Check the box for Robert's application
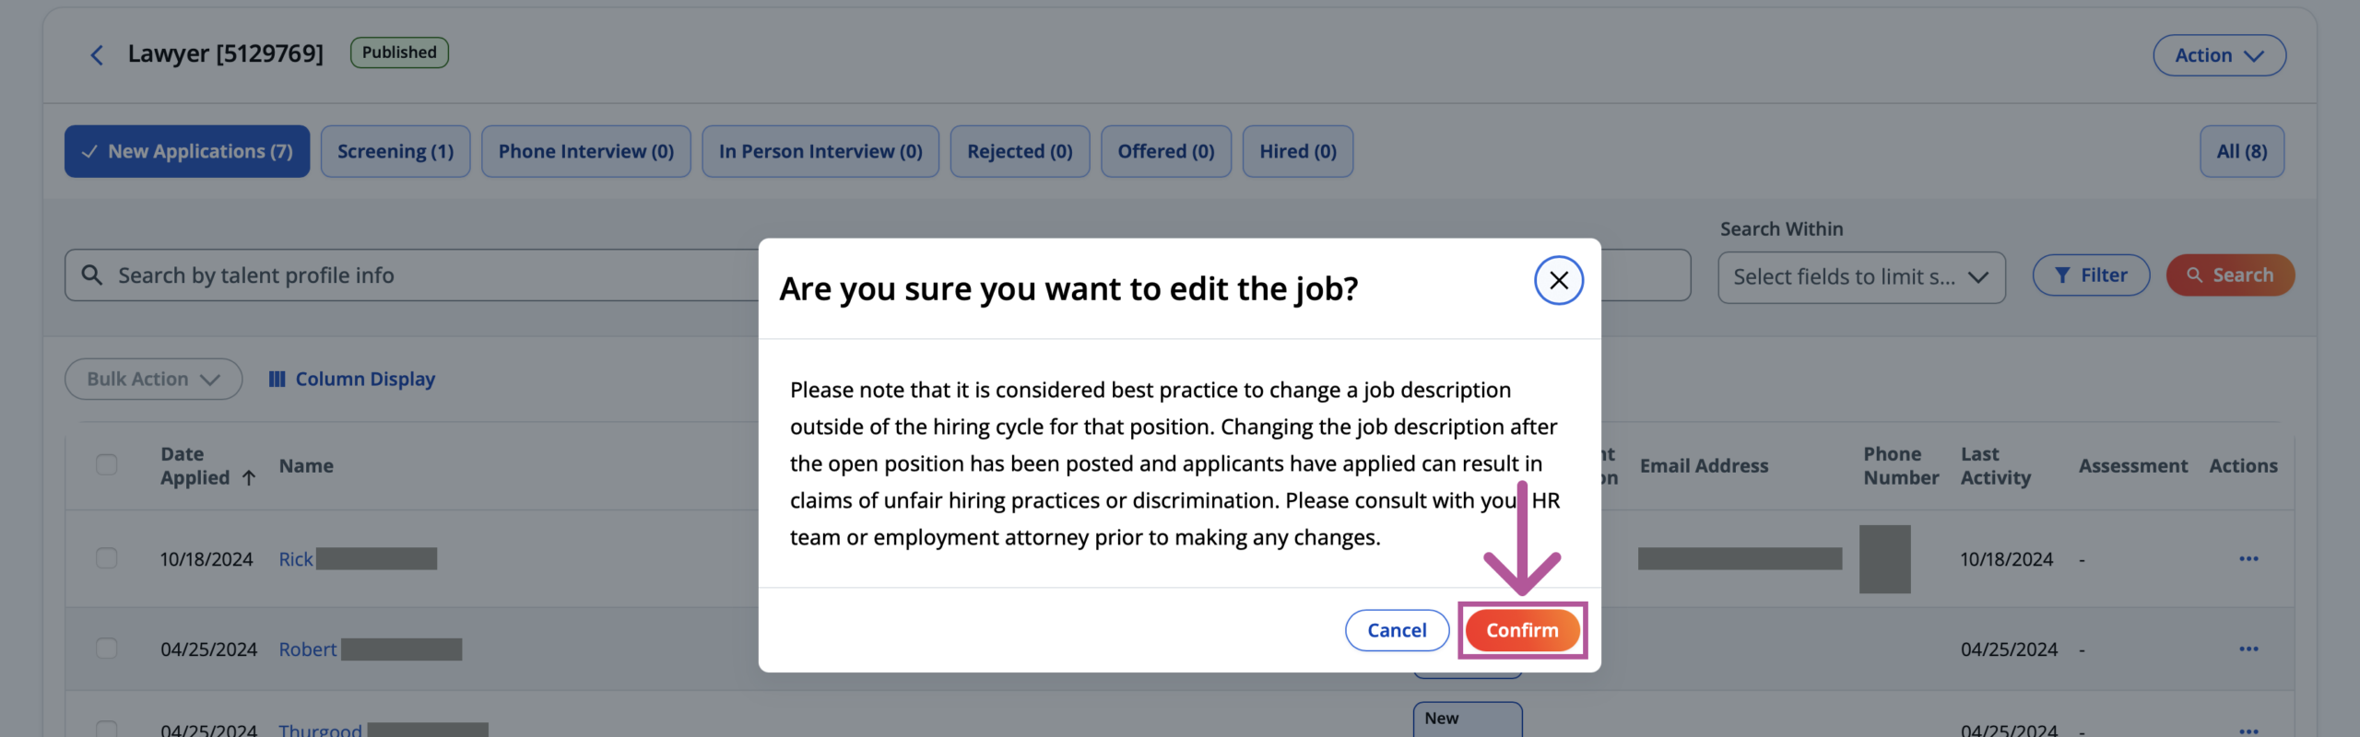The height and width of the screenshot is (737, 2360). click(107, 649)
